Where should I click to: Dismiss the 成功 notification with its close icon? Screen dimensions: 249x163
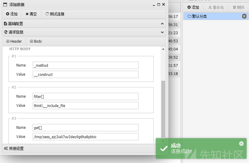(241, 144)
